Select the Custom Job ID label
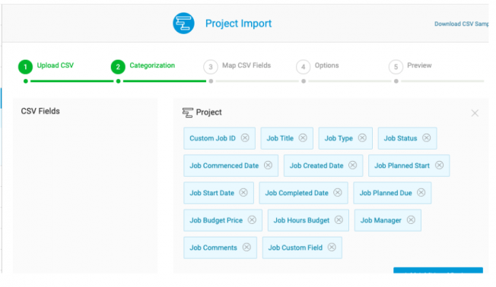Viewport: 496px width, 287px height. point(212,138)
